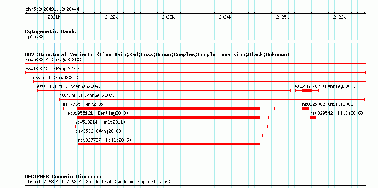
Task: Open variant esv1005135 (Pang2010) label
Action: point(52,68)
